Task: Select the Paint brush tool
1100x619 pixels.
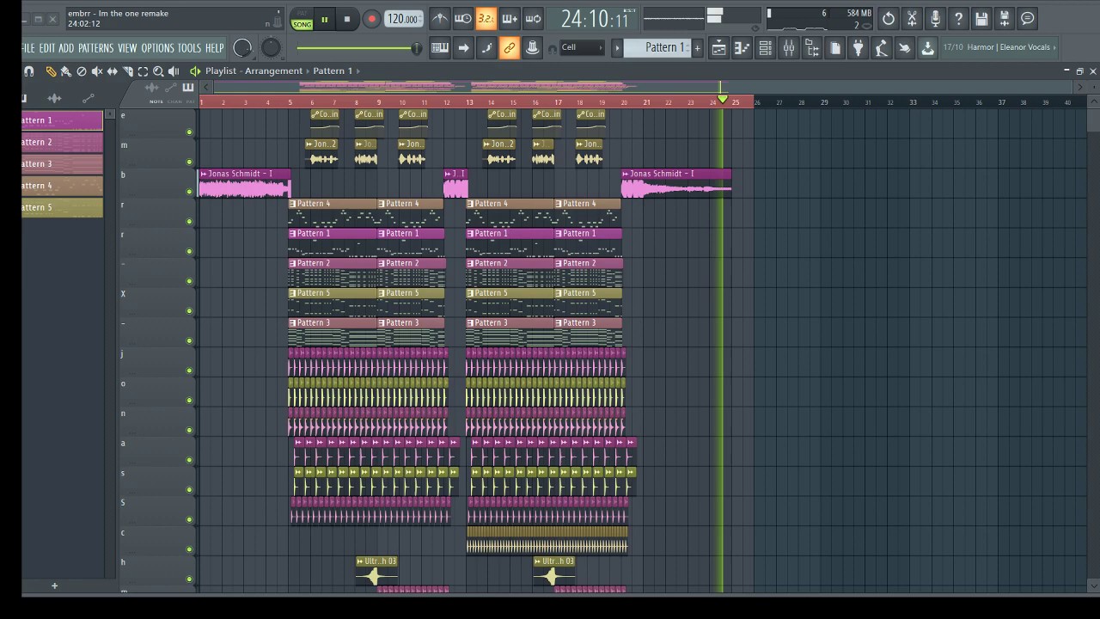Action: point(66,71)
